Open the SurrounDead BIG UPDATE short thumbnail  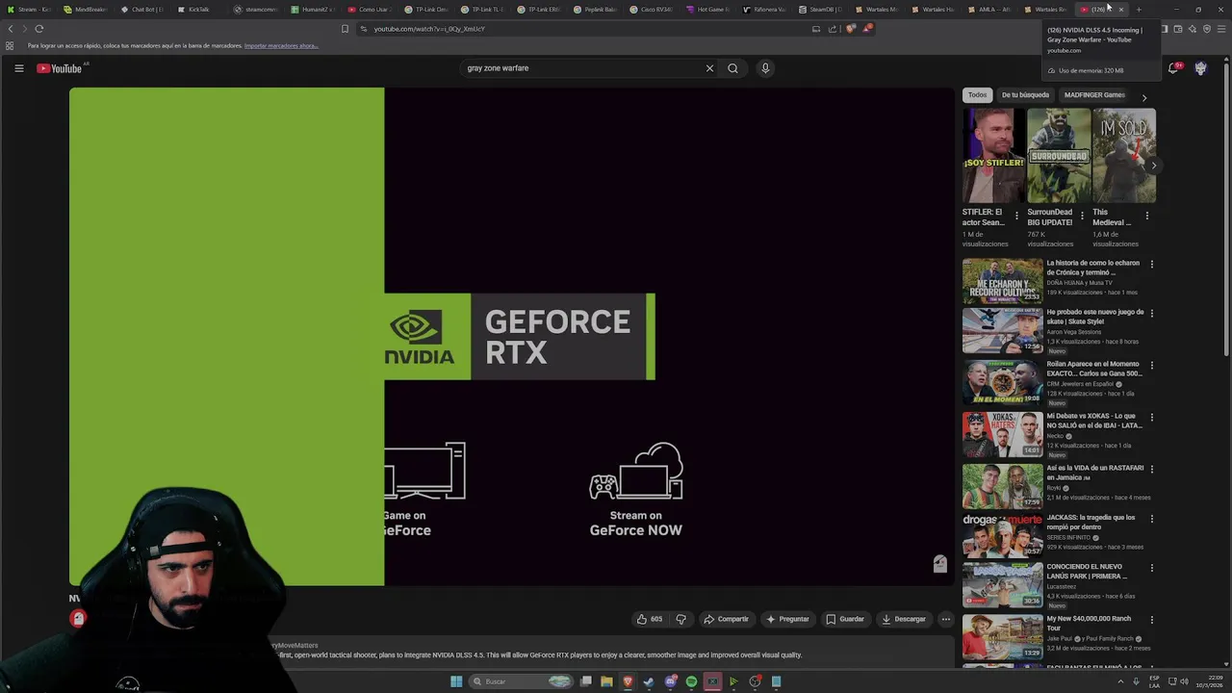click(x=1059, y=155)
